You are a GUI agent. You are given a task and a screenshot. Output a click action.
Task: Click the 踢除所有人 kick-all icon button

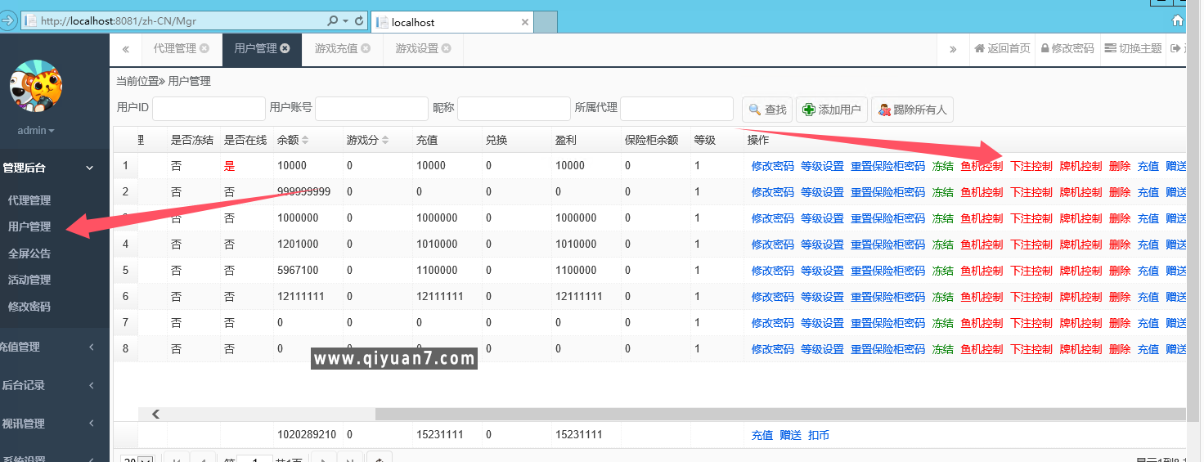[912, 110]
